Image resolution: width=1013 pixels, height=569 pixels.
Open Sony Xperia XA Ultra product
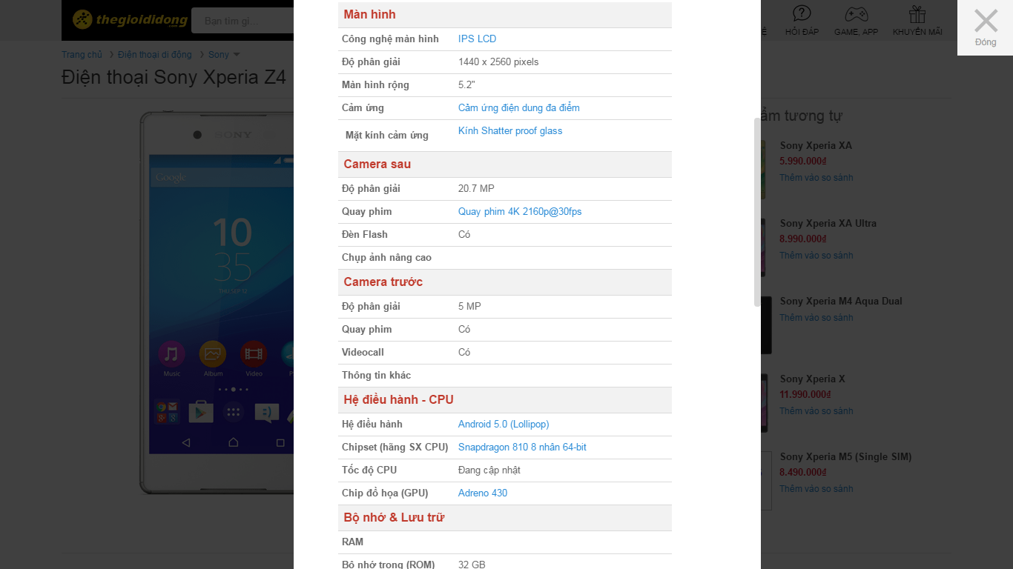(x=828, y=224)
